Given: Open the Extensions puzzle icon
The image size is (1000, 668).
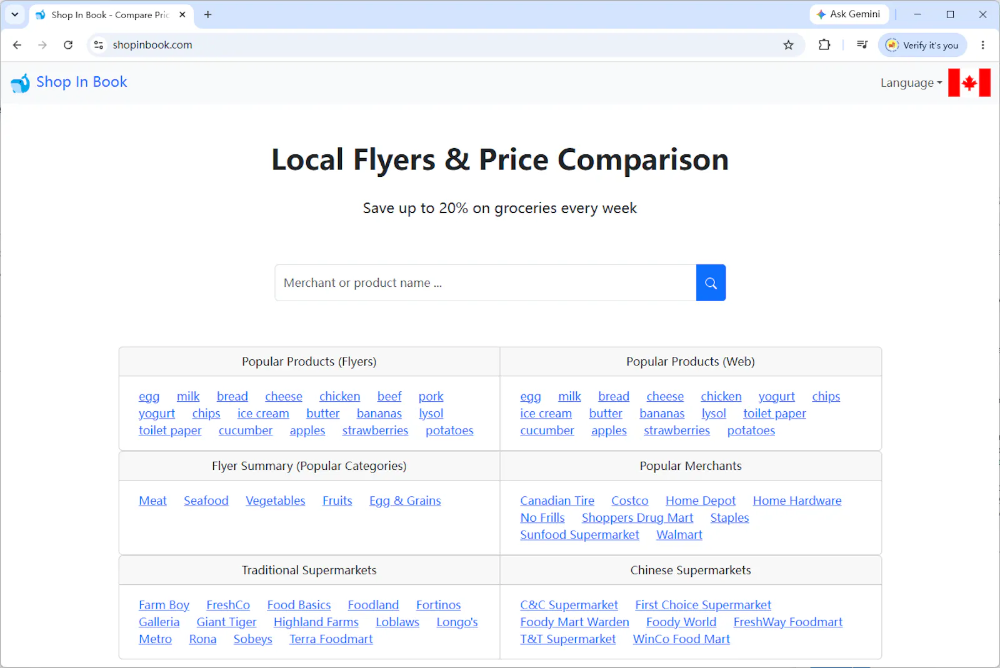Looking at the screenshot, I should click(x=824, y=45).
